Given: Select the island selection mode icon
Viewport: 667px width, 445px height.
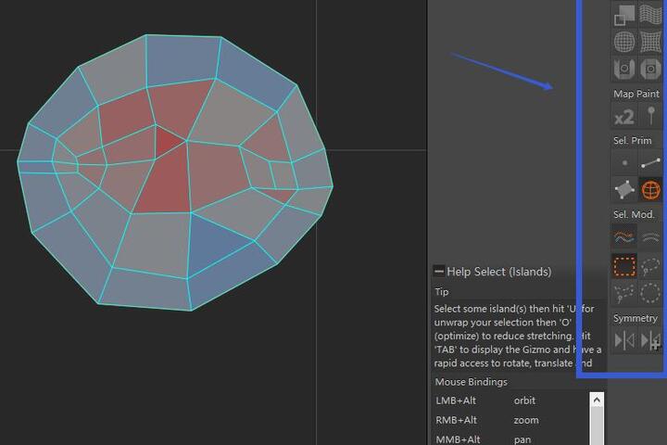Looking at the screenshot, I should [651, 188].
